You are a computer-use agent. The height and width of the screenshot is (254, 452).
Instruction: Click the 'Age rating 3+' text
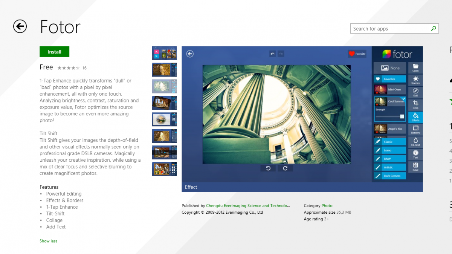[316, 219]
